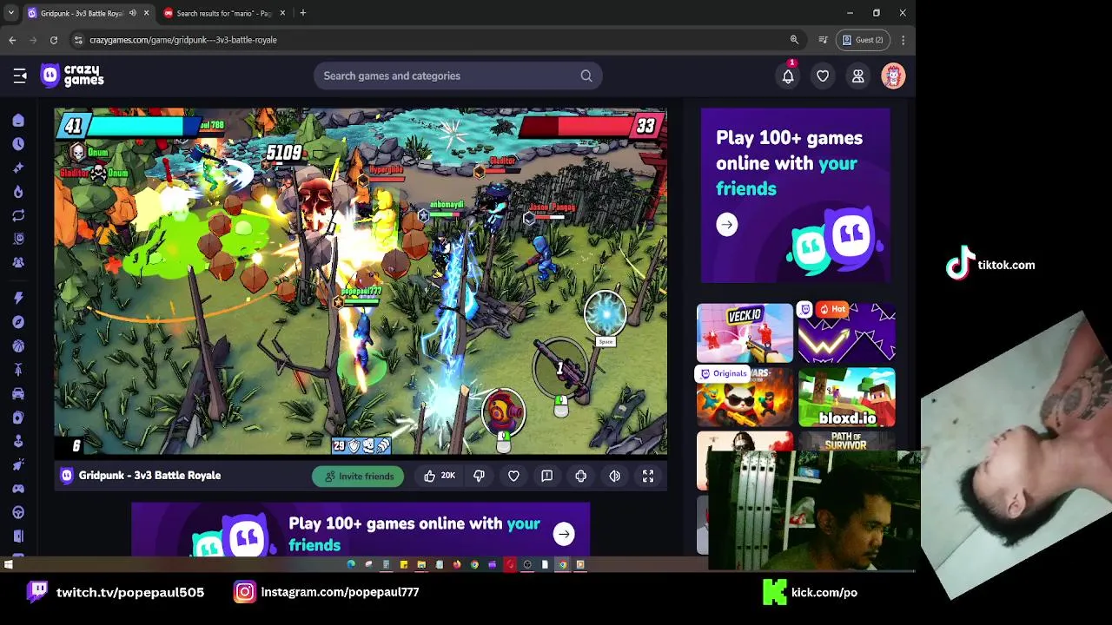
Task: Reload the current page
Action: [54, 40]
